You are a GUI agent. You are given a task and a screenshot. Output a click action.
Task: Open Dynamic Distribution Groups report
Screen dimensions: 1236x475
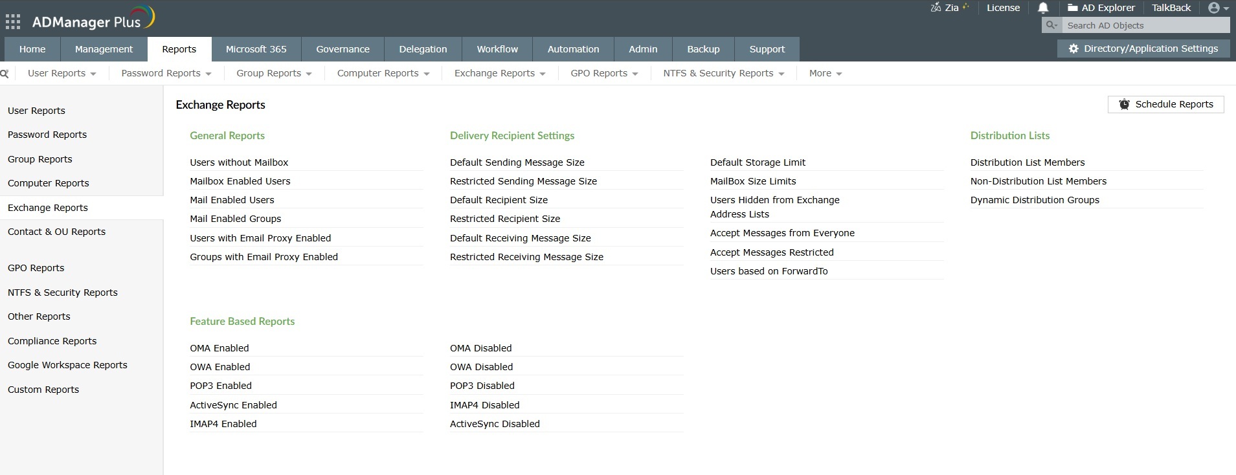tap(1035, 200)
